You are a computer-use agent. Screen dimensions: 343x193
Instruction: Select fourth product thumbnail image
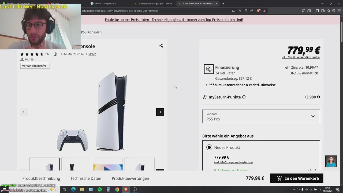point(140,164)
